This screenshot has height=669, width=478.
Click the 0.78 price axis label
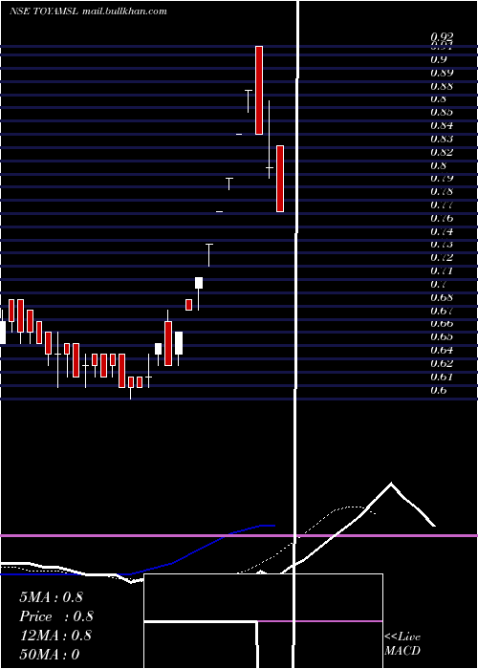[x=442, y=191]
